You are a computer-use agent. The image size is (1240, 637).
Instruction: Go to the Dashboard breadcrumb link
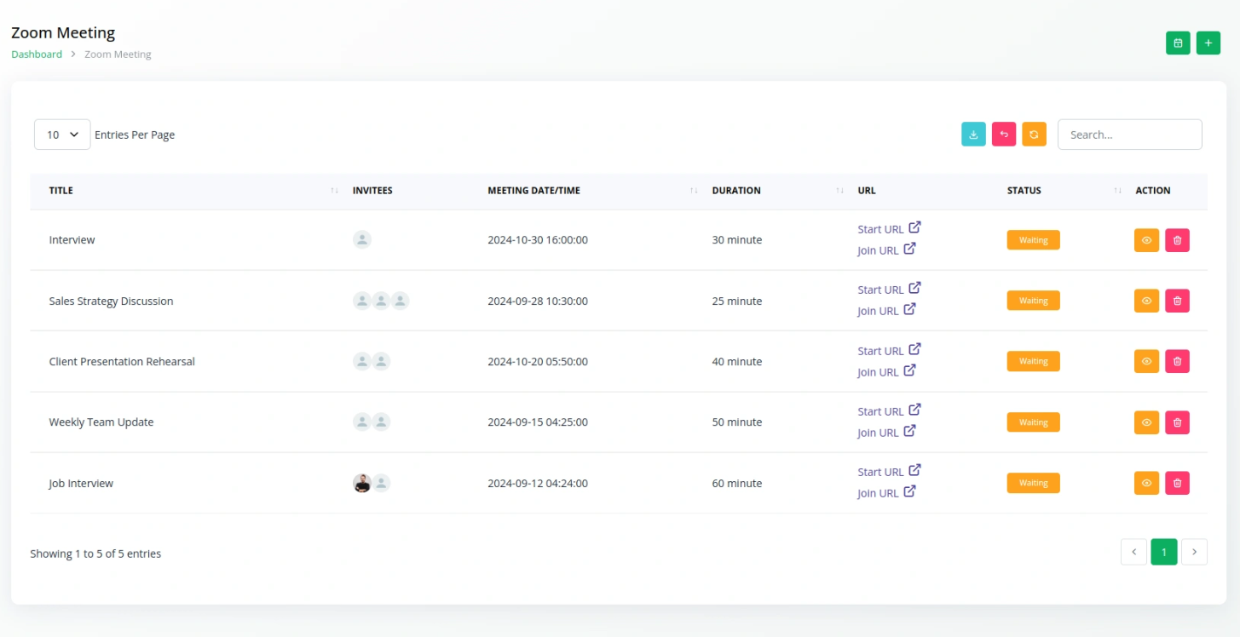pyautogui.click(x=37, y=55)
